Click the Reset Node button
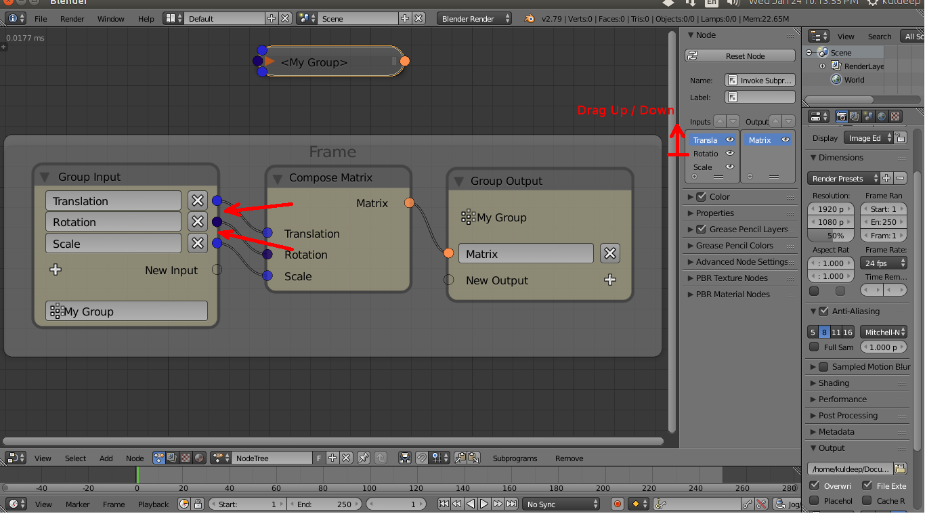 pos(740,56)
